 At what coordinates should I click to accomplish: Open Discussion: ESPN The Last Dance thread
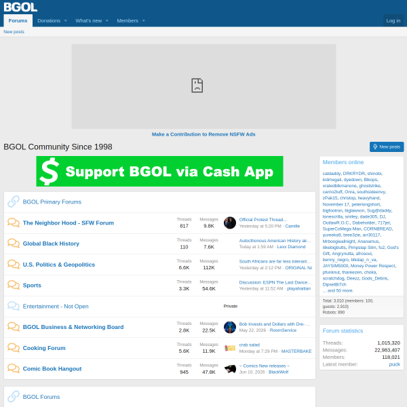pyautogui.click(x=275, y=282)
